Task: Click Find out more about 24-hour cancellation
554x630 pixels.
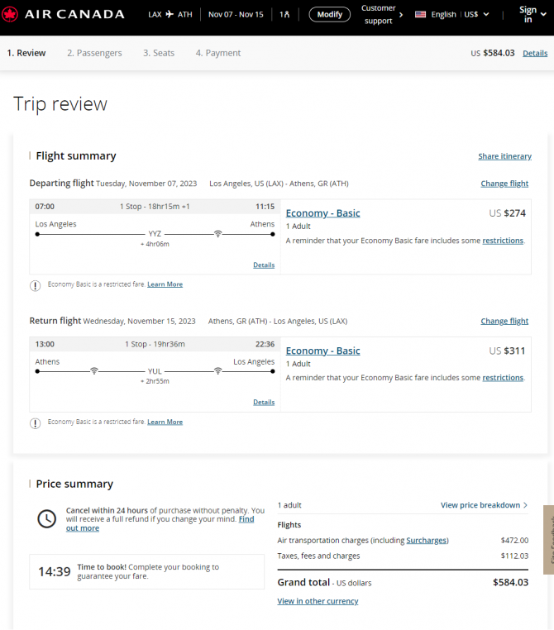Action: coord(246,519)
